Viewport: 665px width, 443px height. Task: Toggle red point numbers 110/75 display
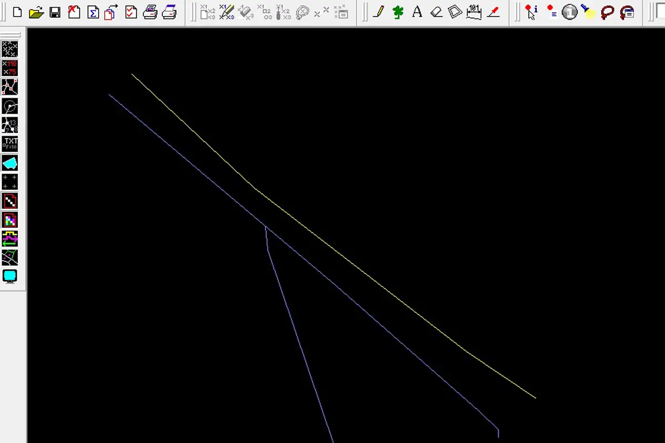(x=10, y=68)
